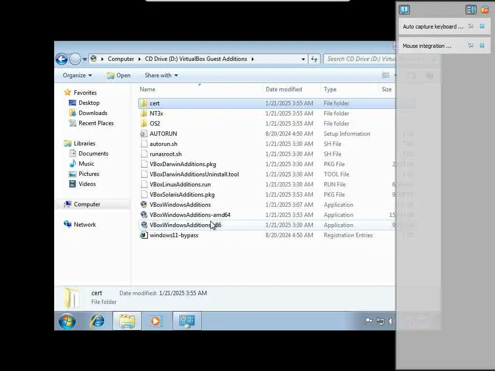Open the Windows Start orb
Image resolution: width=495 pixels, height=371 pixels.
pyautogui.click(x=67, y=321)
